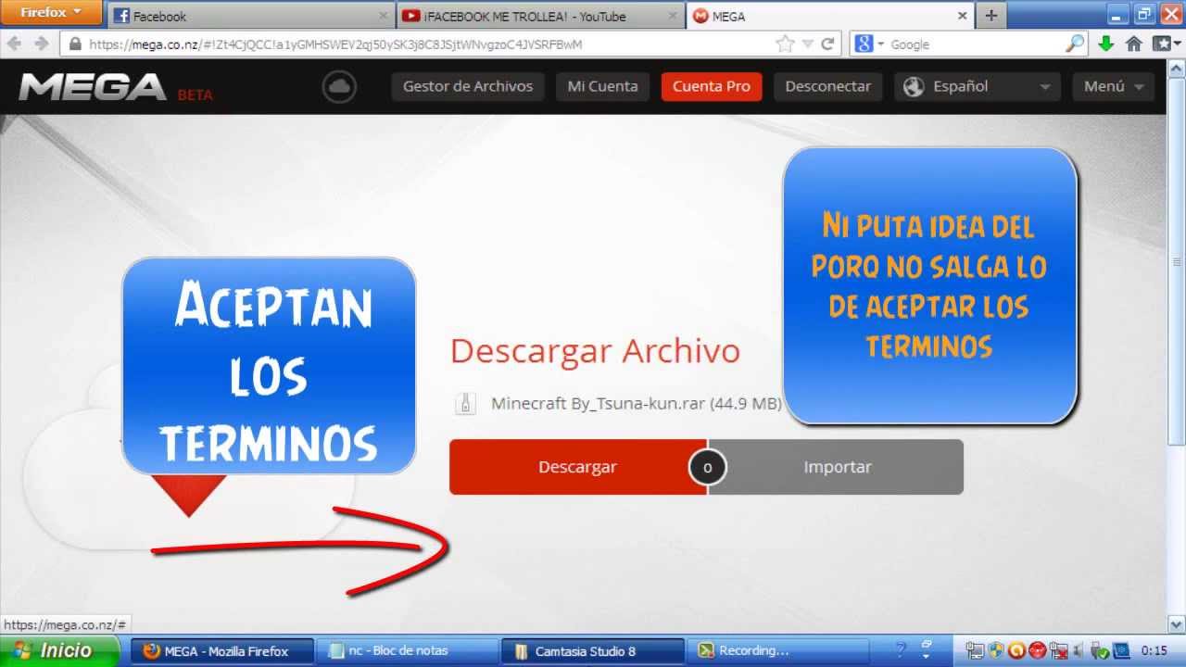Click the padlock site identity icon
This screenshot has width=1186, height=667.
(75, 44)
